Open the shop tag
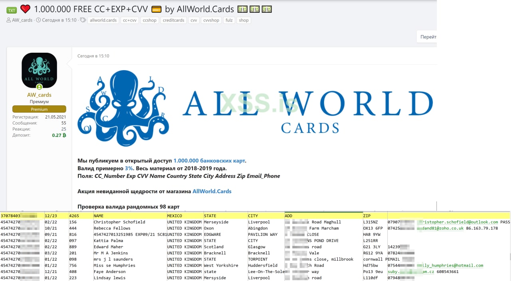 (244, 20)
